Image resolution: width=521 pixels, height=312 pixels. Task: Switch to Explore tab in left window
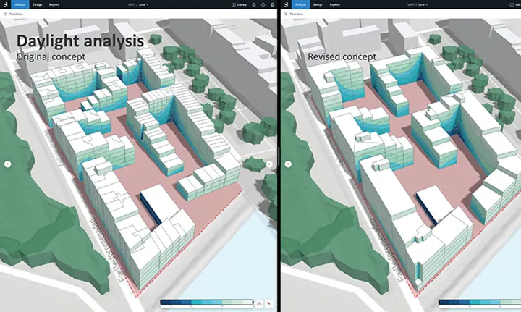[x=54, y=4]
